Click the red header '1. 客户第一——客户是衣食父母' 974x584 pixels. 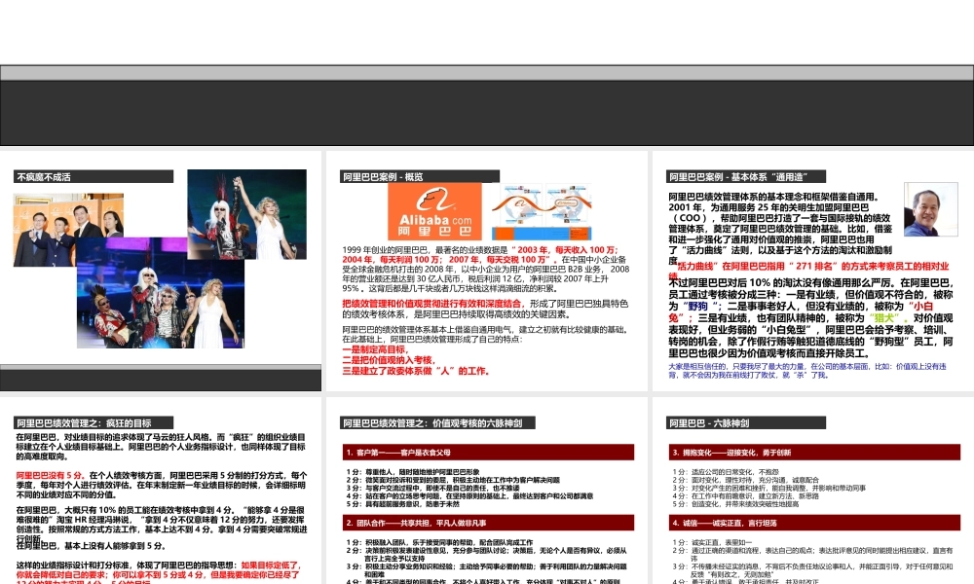coord(488,453)
